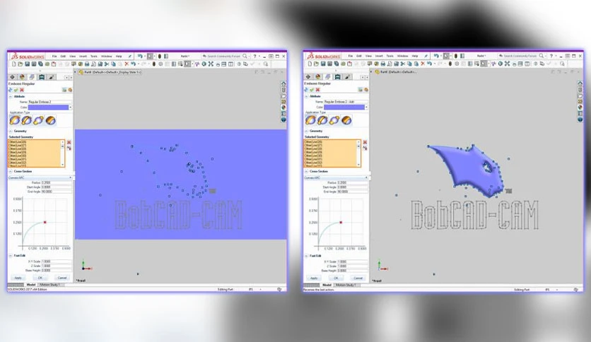
Task: Click home Resources icon in right task pane
Action: click(580, 83)
